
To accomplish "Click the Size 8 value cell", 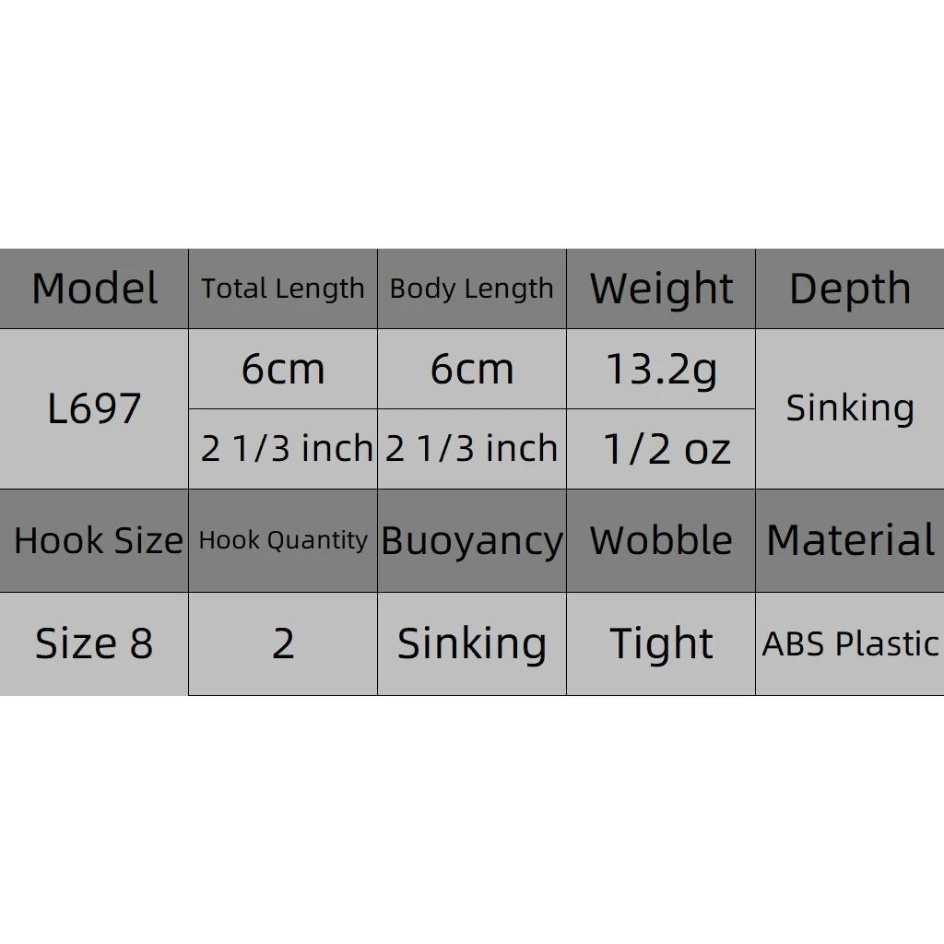I will pyautogui.click(x=94, y=643).
